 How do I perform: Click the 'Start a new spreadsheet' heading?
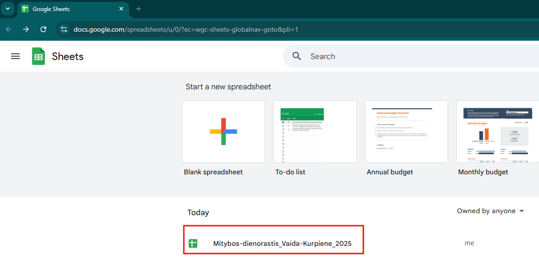click(x=228, y=87)
